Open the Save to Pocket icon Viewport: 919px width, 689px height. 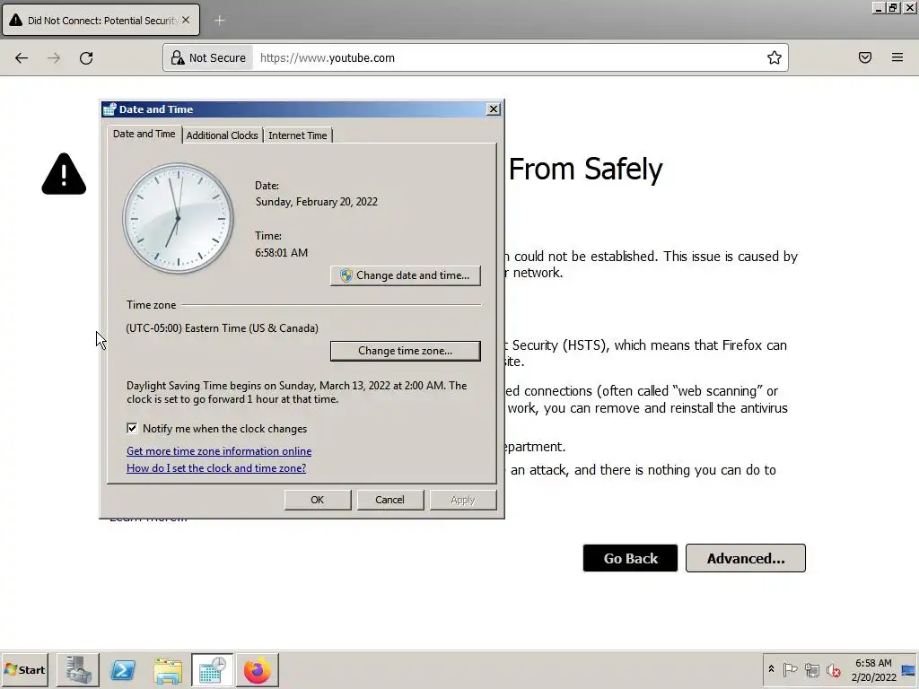[x=865, y=57]
